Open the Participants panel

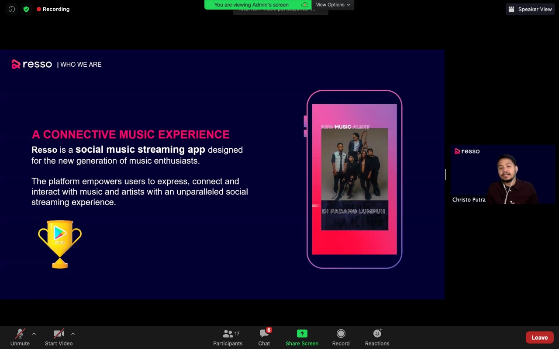pyautogui.click(x=228, y=337)
